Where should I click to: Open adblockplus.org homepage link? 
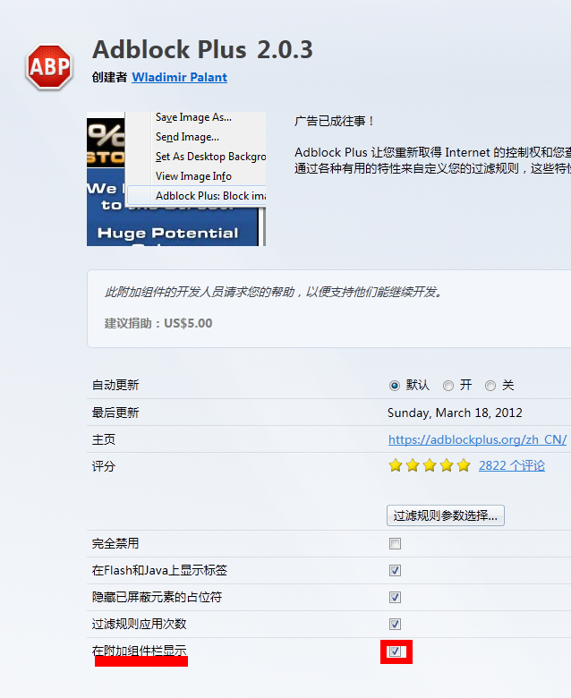(x=476, y=439)
